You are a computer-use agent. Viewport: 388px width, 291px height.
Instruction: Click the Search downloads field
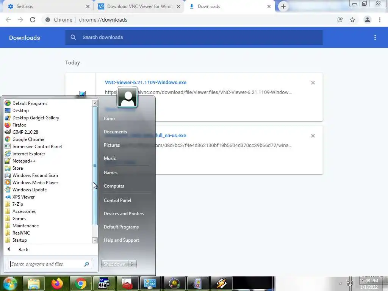pos(194,38)
